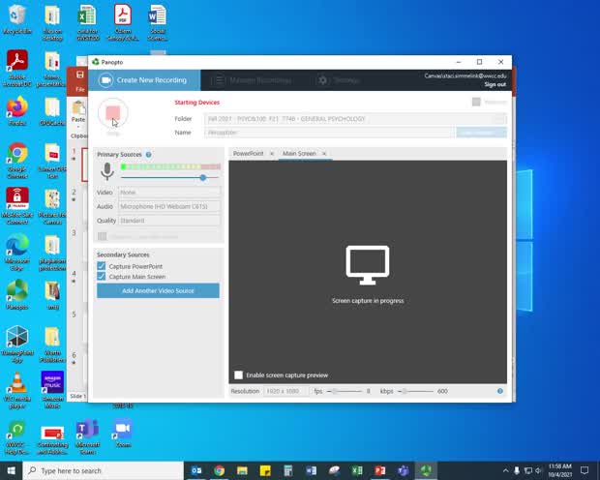The height and width of the screenshot is (480, 600).
Task: Open the Create New Recording tab
Action: (144, 80)
